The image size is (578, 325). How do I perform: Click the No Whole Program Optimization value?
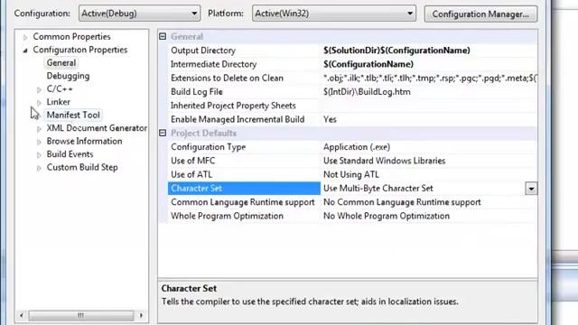coord(387,216)
